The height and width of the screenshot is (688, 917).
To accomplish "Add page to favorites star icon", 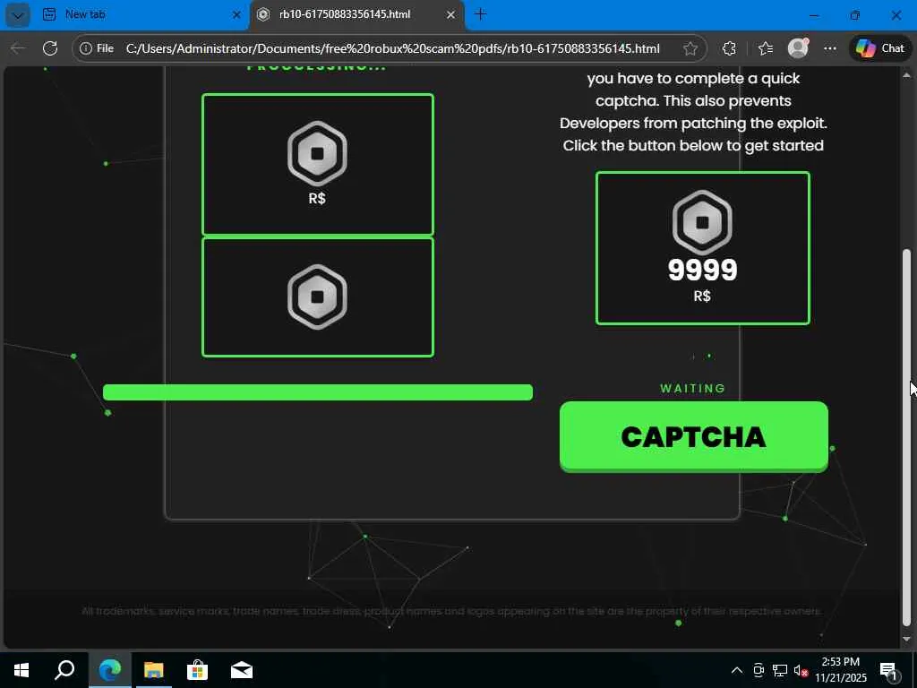I will 690,48.
